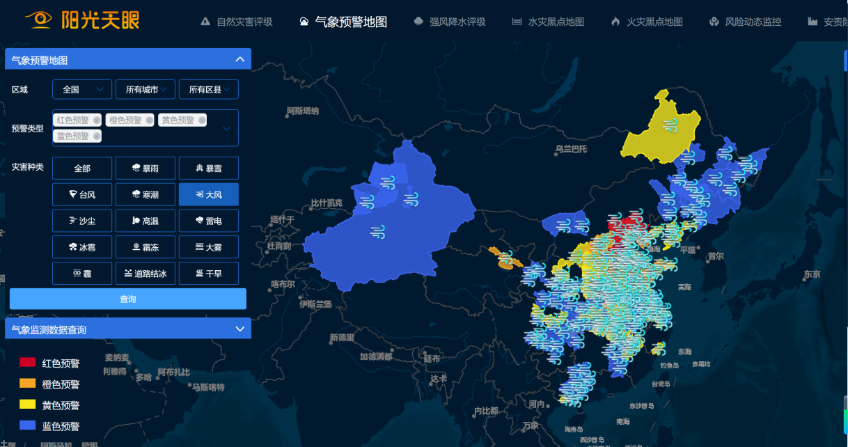Choose the 台风 typhoon filter

pyautogui.click(x=82, y=195)
